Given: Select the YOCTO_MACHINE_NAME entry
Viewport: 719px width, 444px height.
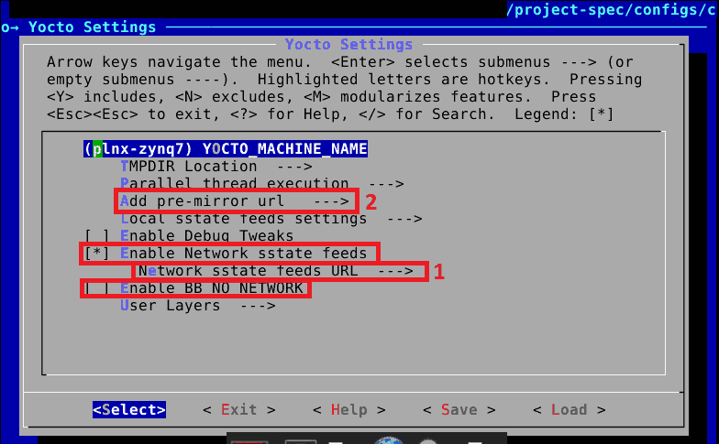Looking at the screenshot, I should (225, 149).
